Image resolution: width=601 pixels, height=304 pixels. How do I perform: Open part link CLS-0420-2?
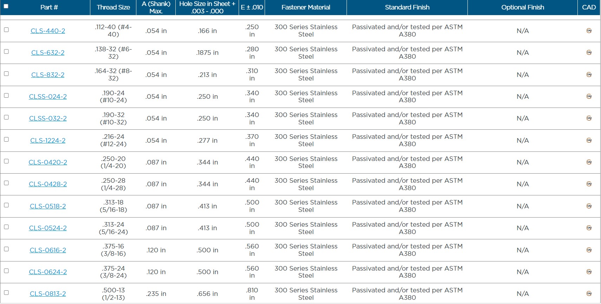tap(48, 162)
